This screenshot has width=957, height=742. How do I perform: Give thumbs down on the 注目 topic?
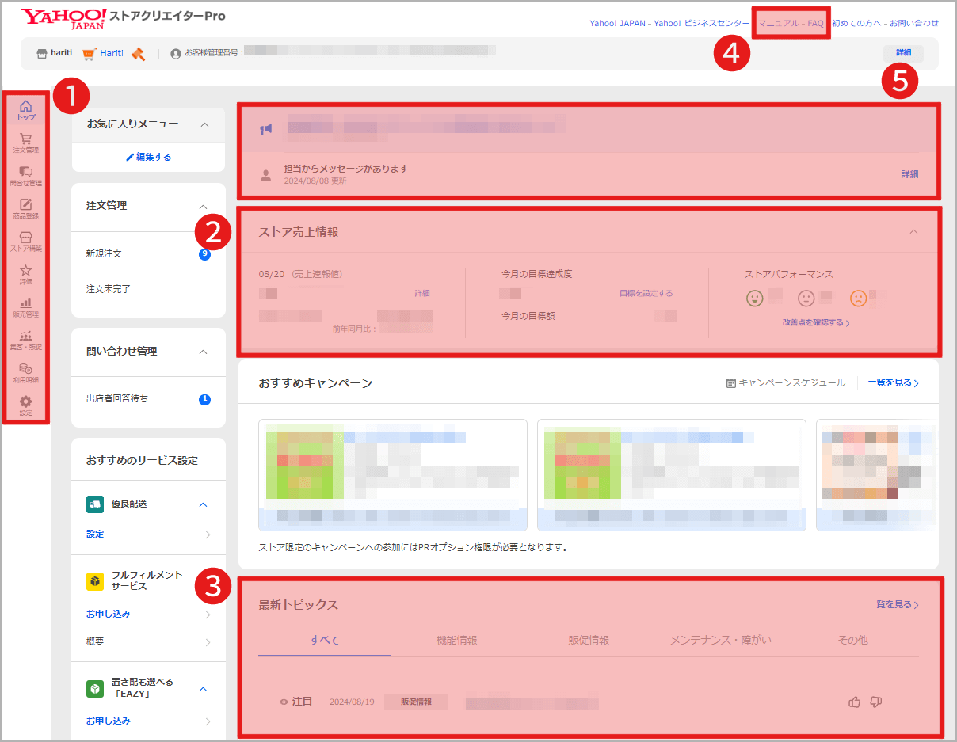[876, 702]
